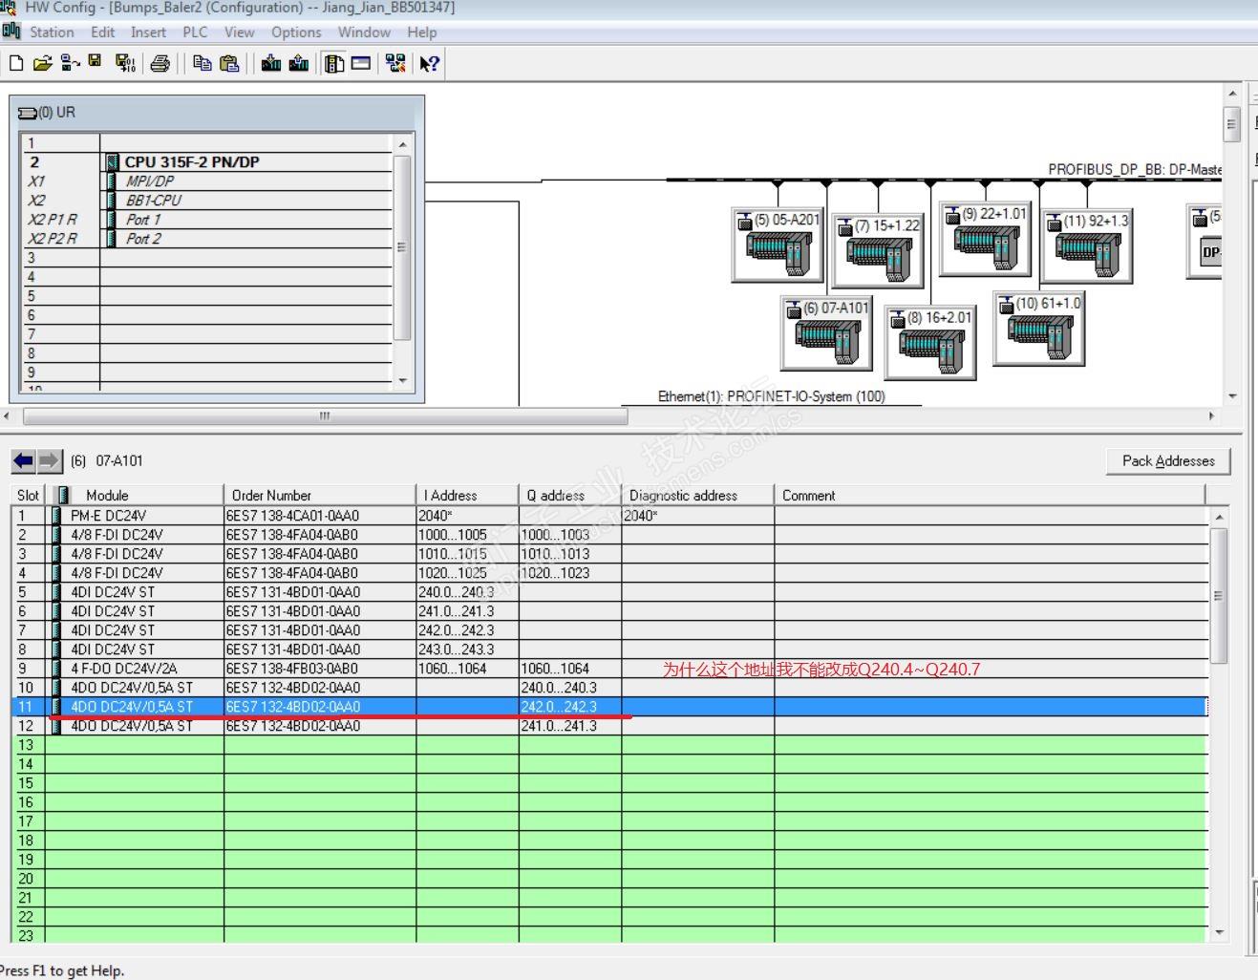Click empty green slot 13 row
The height and width of the screenshot is (980, 1258).
click(609, 745)
